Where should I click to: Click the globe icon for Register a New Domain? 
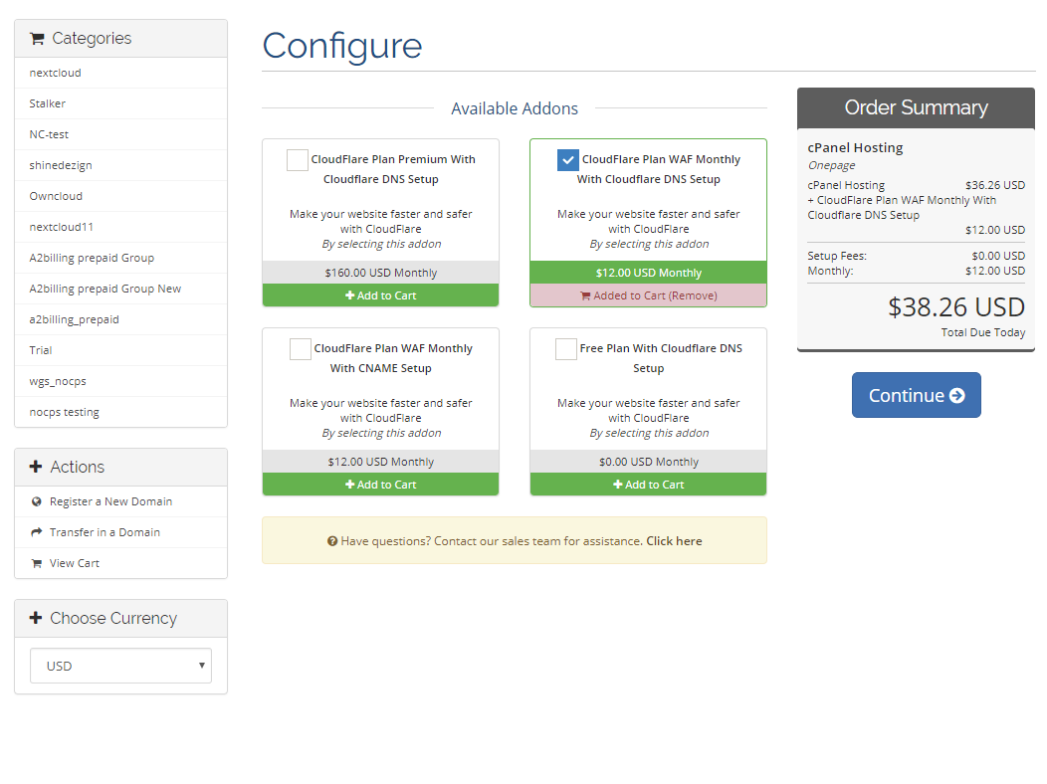tap(37, 502)
